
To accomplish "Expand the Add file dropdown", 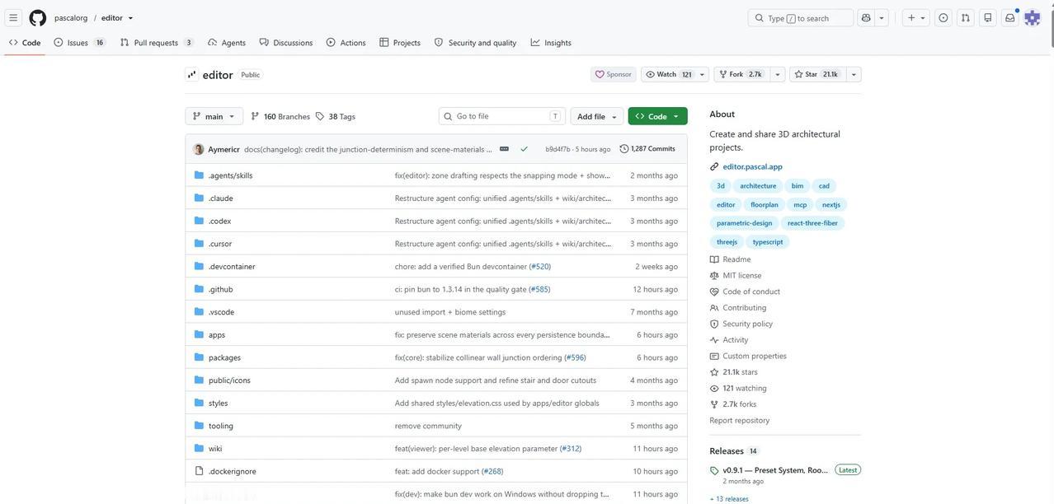I will coord(597,116).
